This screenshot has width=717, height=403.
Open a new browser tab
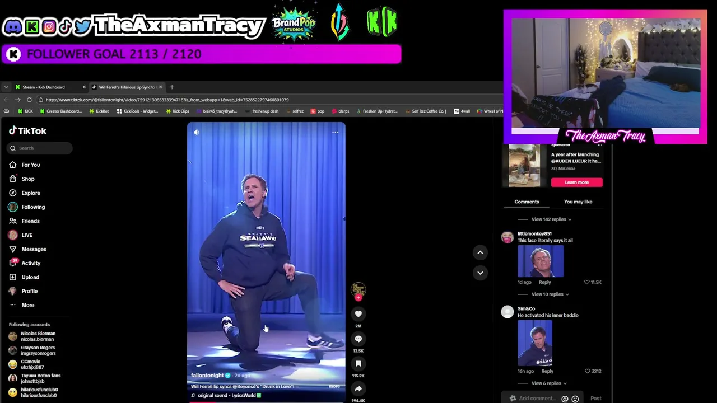click(172, 87)
